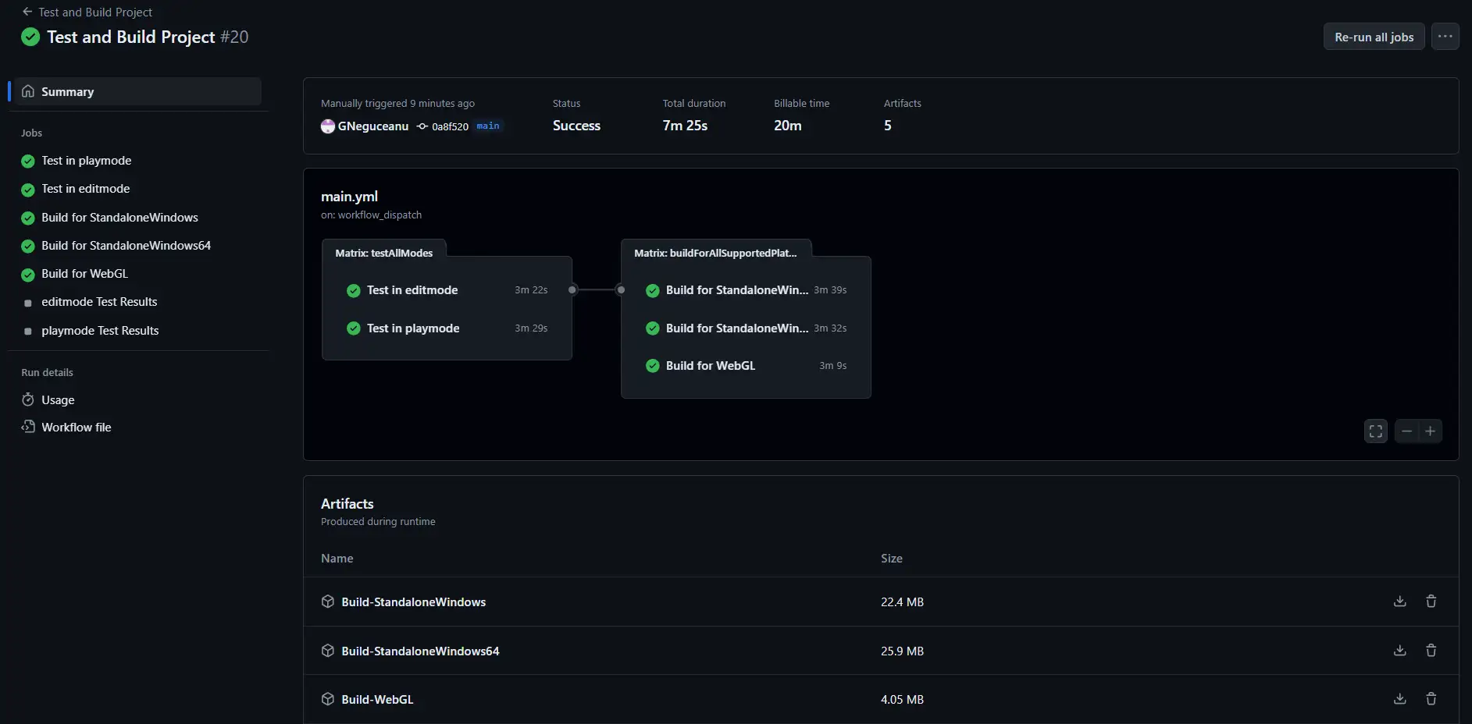This screenshot has width=1472, height=724.
Task: Delete the Build-WebGL artifact
Action: point(1431,699)
